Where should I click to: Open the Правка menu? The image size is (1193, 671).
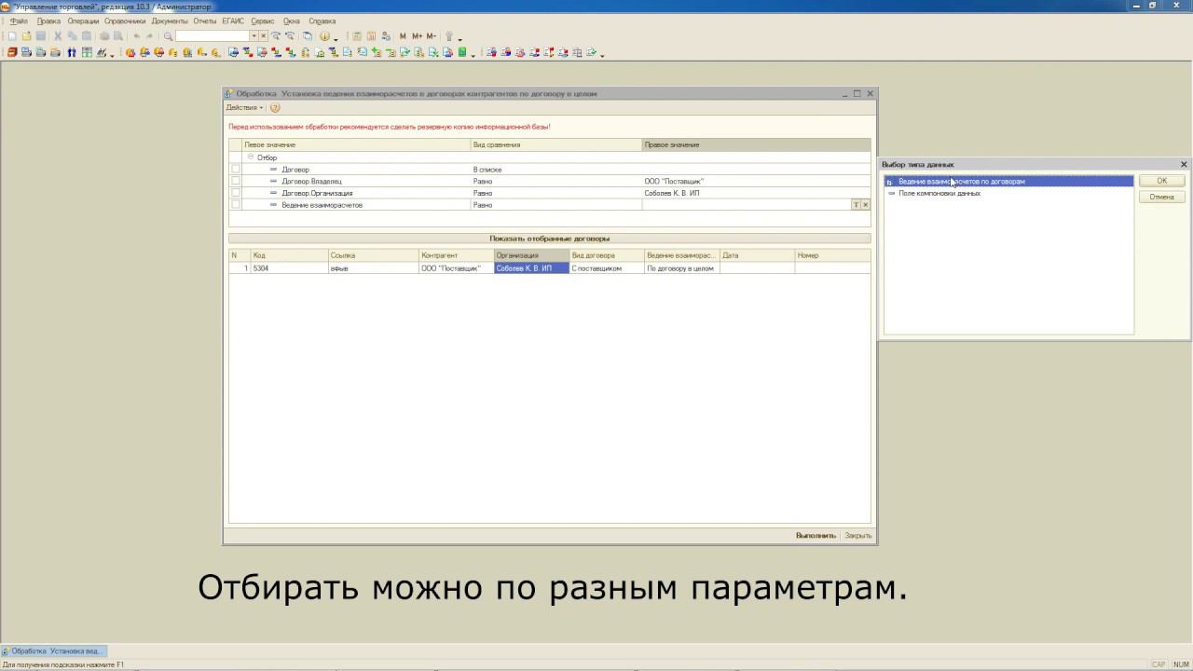point(48,21)
